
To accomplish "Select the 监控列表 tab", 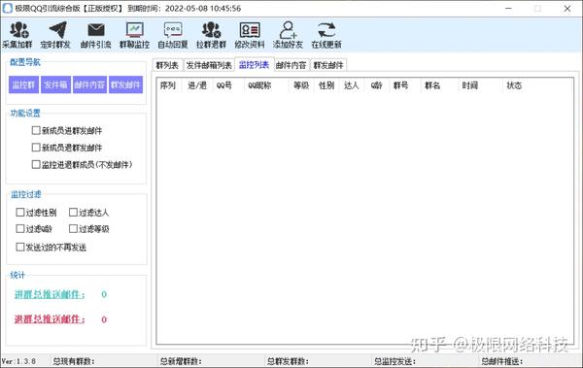I will 255,65.
